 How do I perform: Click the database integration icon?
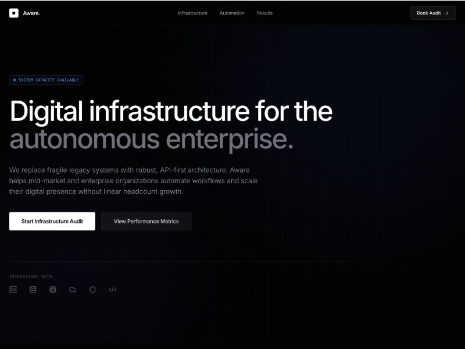34,290
